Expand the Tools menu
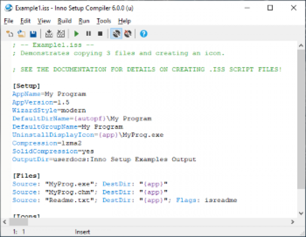Viewport: 306px width, 237px height. (104, 21)
